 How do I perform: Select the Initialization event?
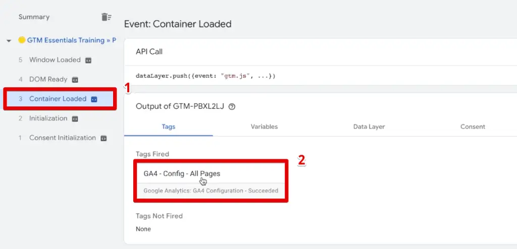[x=48, y=118]
